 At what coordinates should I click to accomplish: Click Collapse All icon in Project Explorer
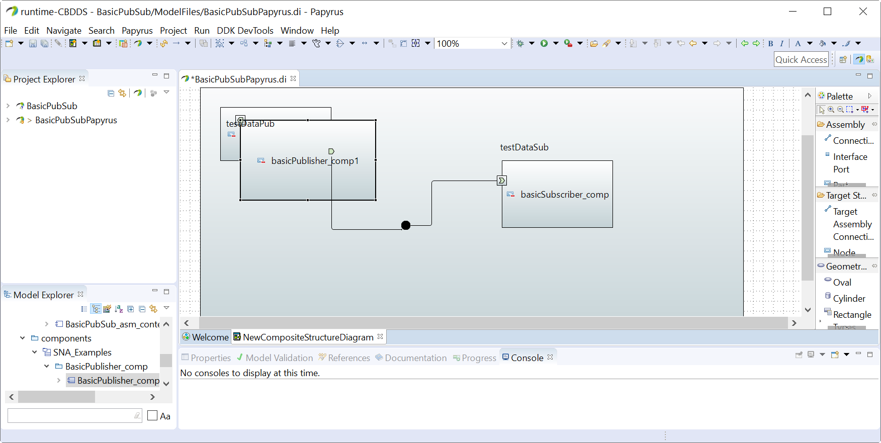111,93
